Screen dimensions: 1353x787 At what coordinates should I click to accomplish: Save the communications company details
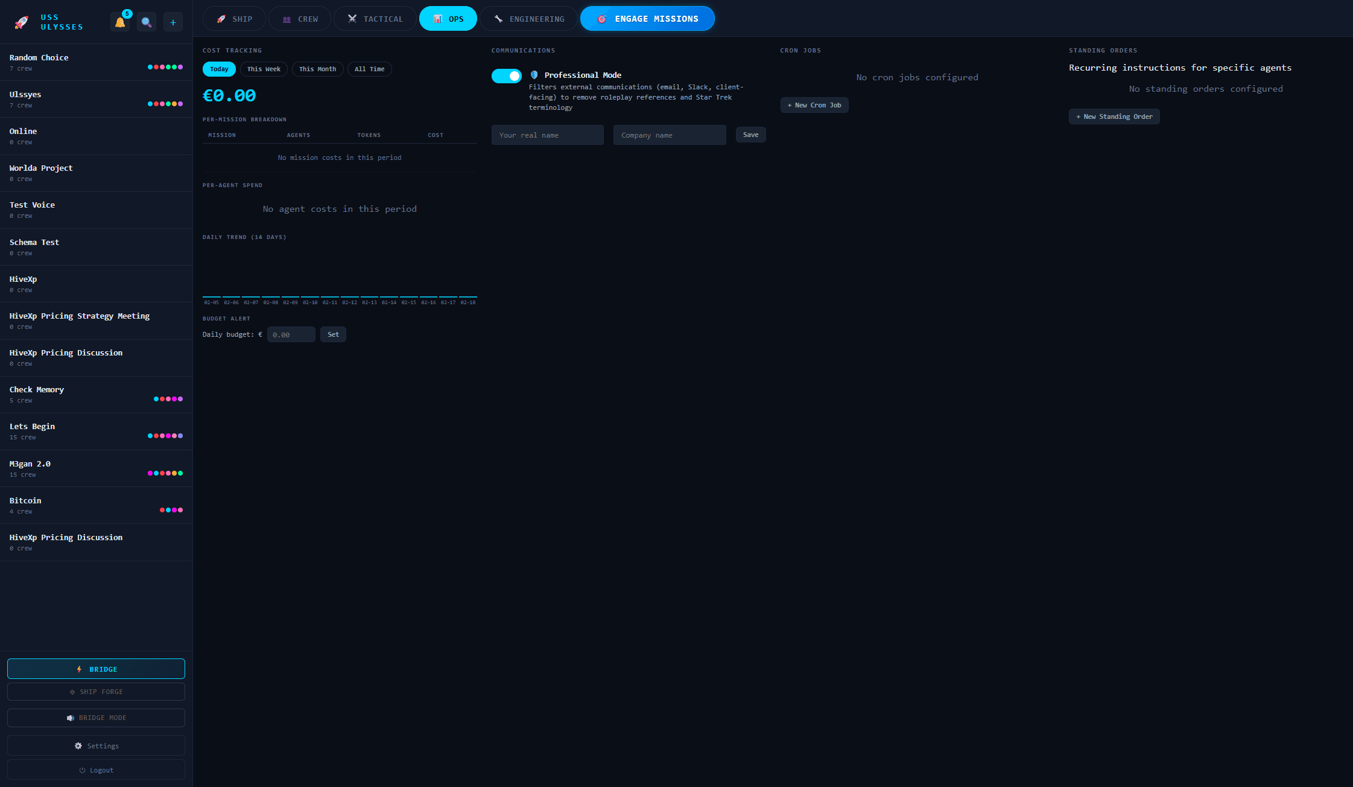click(x=750, y=135)
